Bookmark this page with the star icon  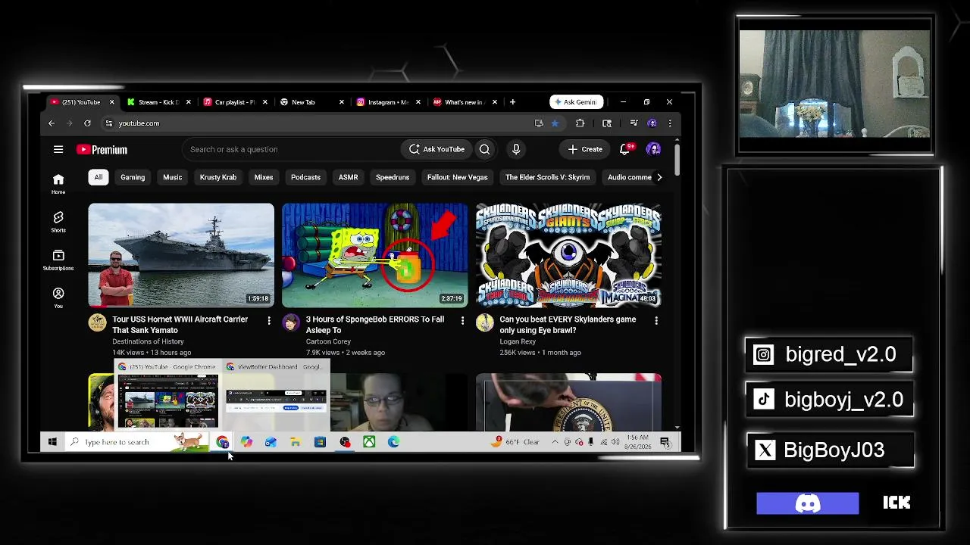click(555, 123)
